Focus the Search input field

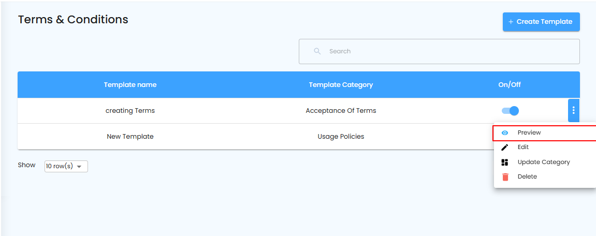click(x=445, y=51)
